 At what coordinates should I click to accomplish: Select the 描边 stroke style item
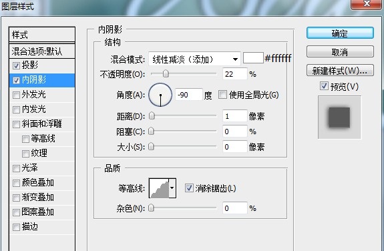pyautogui.click(x=42, y=227)
